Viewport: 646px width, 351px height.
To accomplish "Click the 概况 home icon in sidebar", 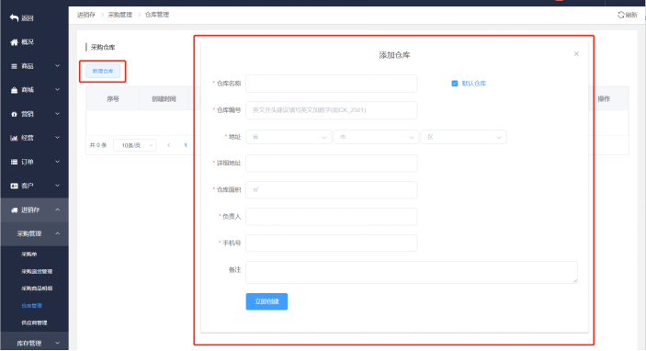I will click(14, 42).
